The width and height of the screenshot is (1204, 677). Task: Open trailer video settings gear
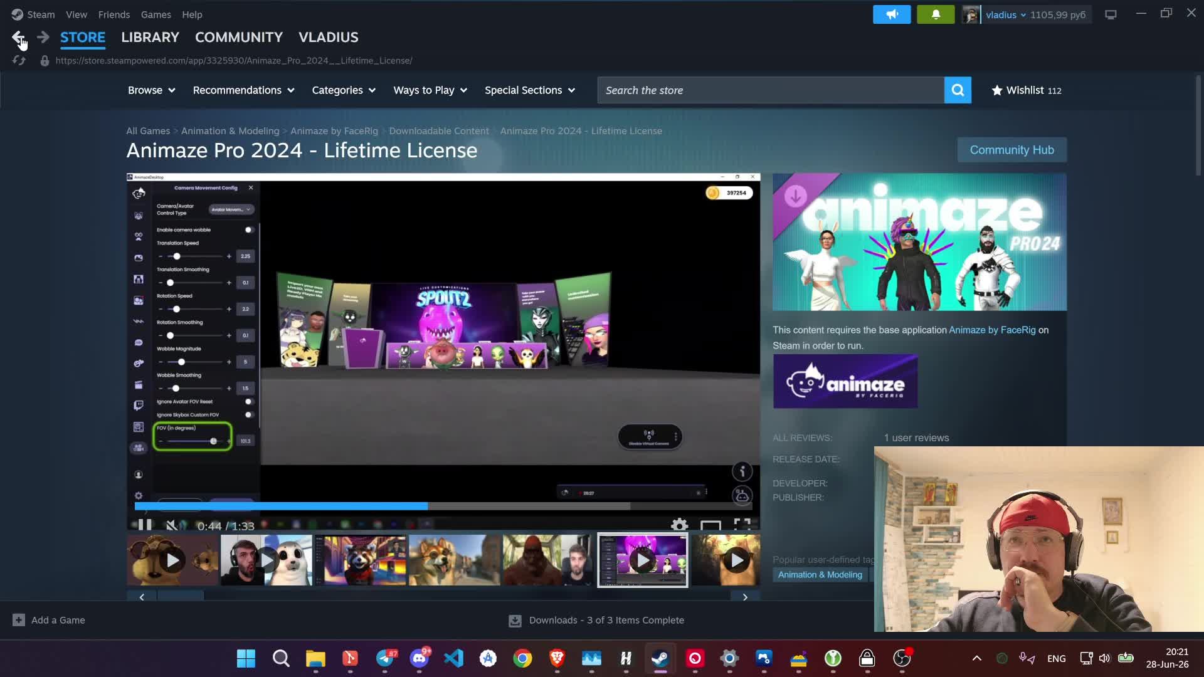tap(679, 525)
